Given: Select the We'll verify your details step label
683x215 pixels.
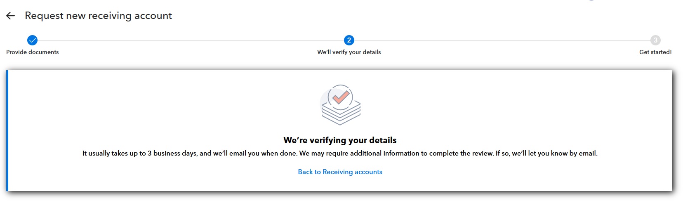Looking at the screenshot, I should point(349,52).
